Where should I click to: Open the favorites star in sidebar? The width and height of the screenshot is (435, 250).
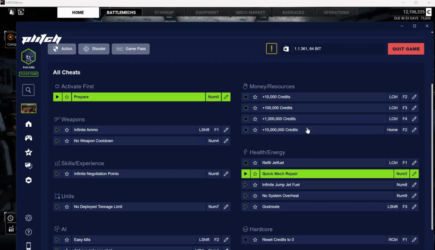click(28, 152)
